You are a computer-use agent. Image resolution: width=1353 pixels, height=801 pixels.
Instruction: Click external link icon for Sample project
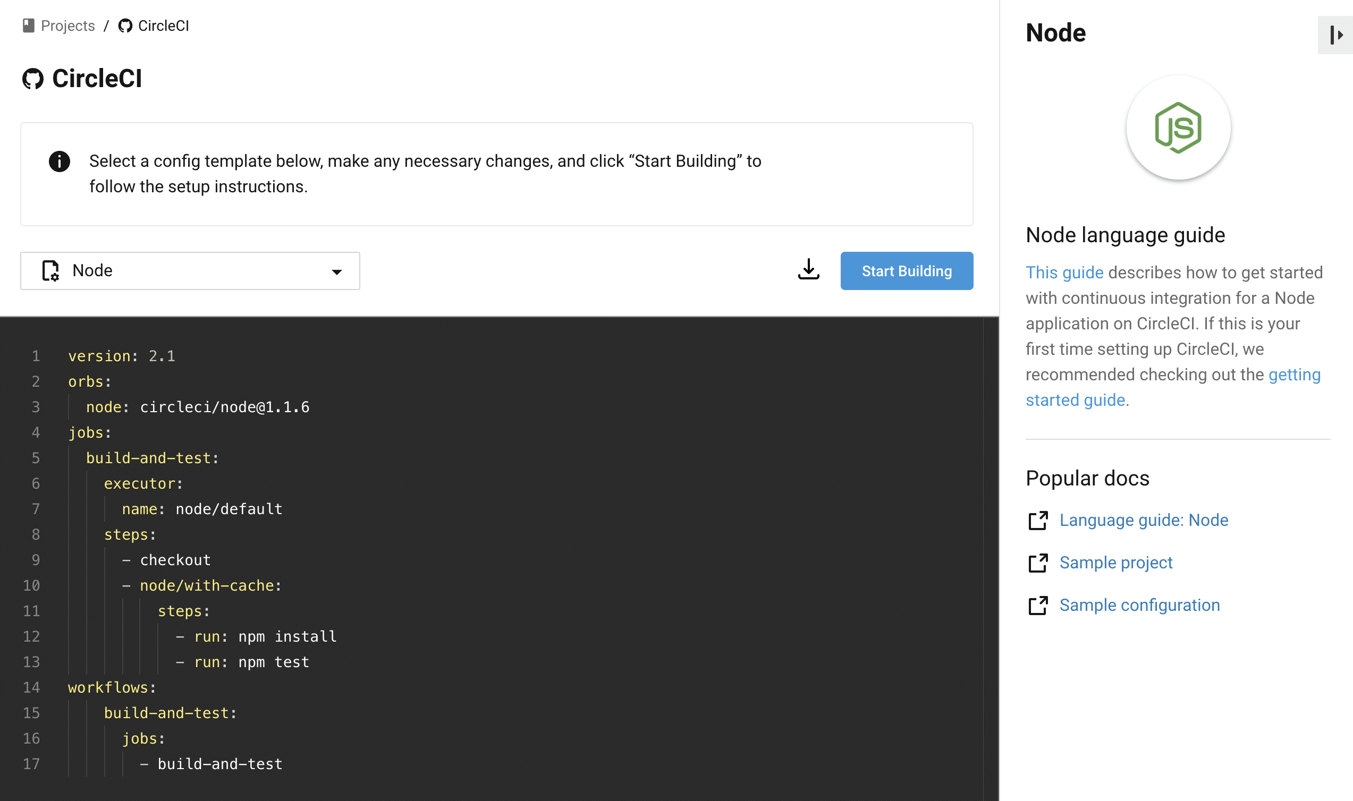(x=1037, y=563)
